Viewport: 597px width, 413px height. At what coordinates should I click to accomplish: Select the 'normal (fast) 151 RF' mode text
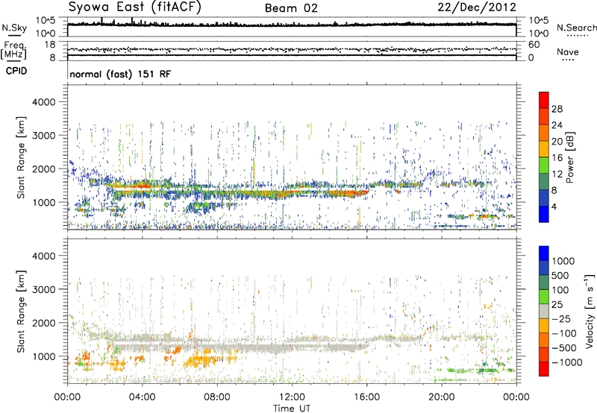(120, 74)
